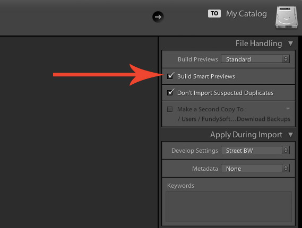Click Metadata stepper arrows

(286, 169)
